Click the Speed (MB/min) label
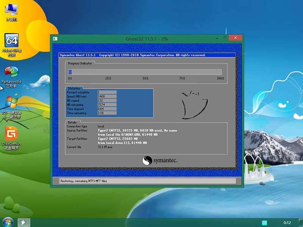The width and height of the screenshot is (303, 227). point(77,96)
